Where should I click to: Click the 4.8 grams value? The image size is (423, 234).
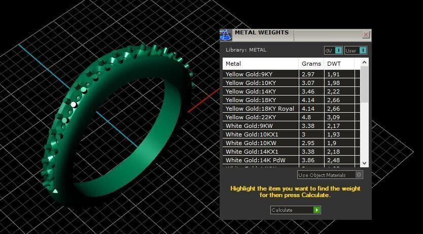306,117
